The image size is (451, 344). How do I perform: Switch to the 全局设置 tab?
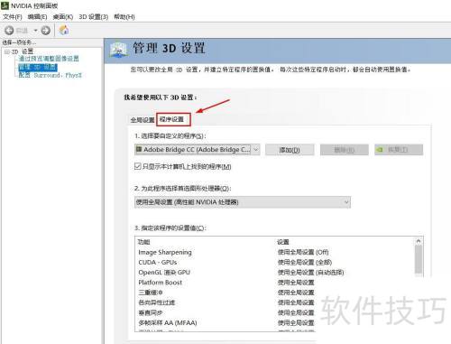pos(143,120)
